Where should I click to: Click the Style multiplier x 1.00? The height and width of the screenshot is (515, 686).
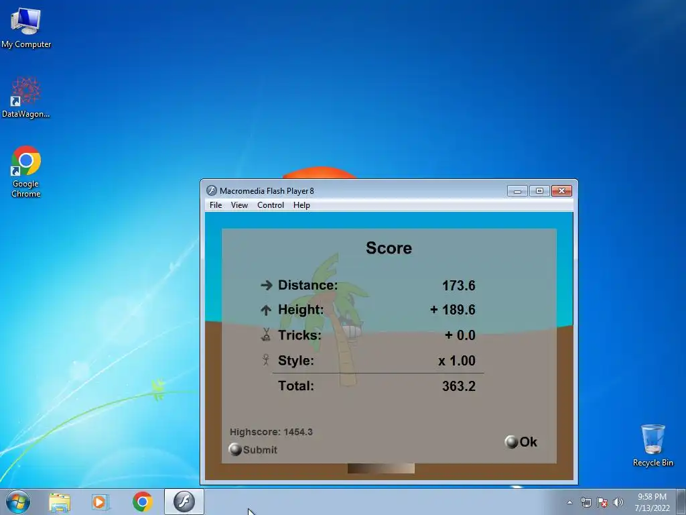tap(457, 360)
